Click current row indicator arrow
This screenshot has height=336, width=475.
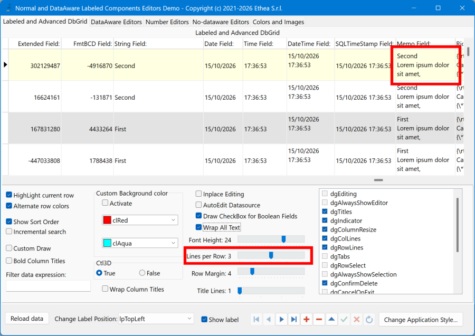coord(5,64)
